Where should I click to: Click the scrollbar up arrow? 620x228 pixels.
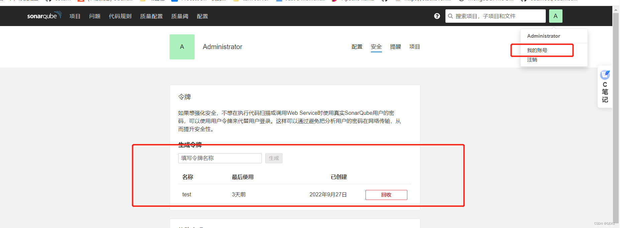[616, 10]
